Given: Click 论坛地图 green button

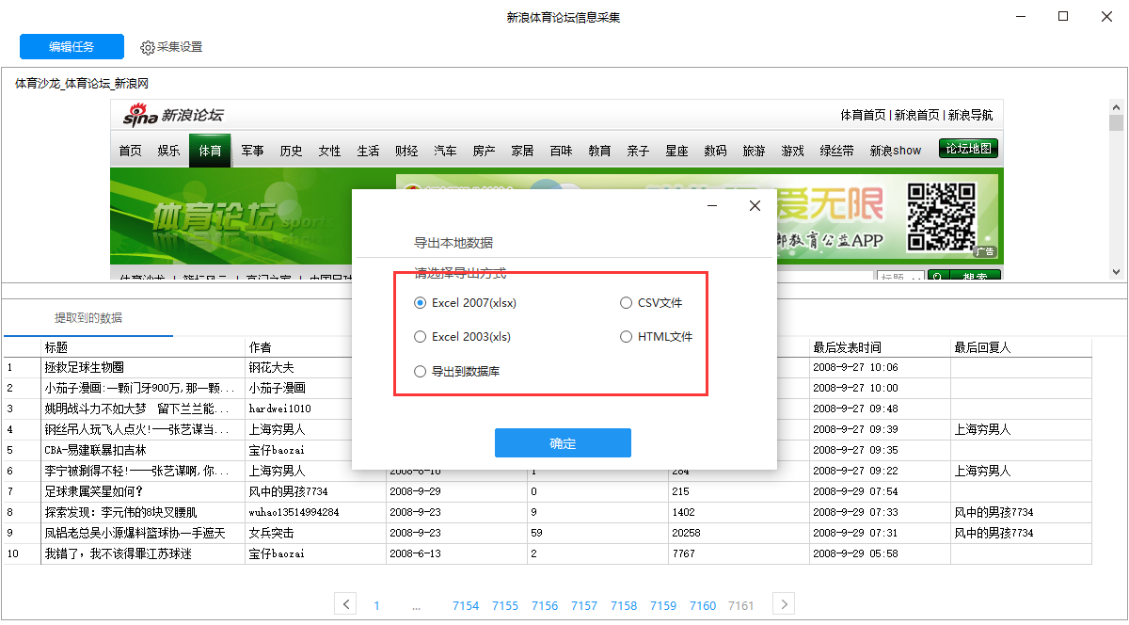Looking at the screenshot, I should coord(968,149).
